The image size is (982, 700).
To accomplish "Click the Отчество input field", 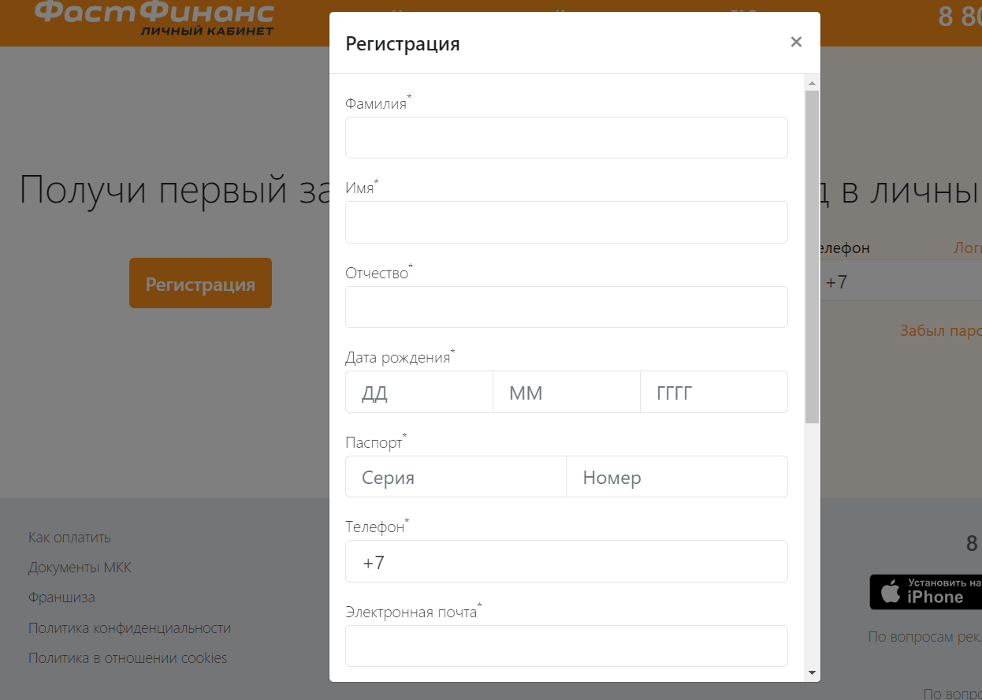I will [x=567, y=307].
